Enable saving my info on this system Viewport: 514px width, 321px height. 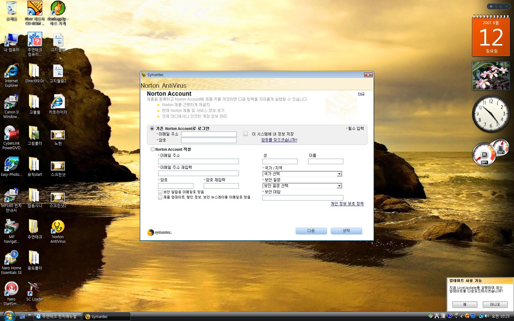coord(246,134)
